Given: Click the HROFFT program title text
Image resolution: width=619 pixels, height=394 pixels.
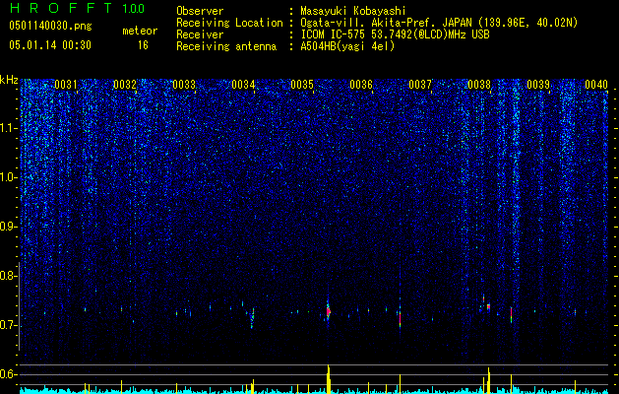Looking at the screenshot, I should [x=62, y=8].
